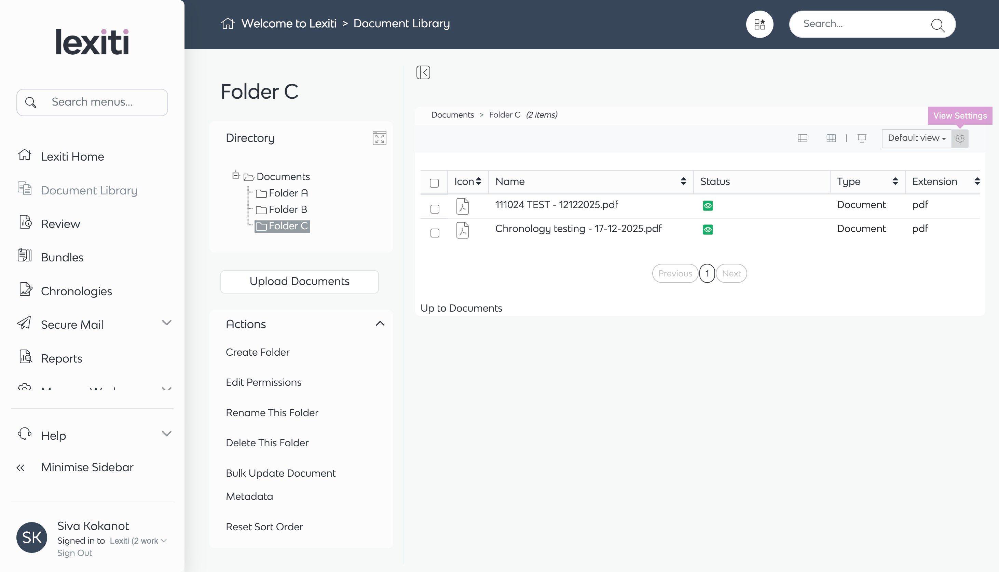
Task: Click the home icon in breadcrumb
Action: [x=228, y=24]
